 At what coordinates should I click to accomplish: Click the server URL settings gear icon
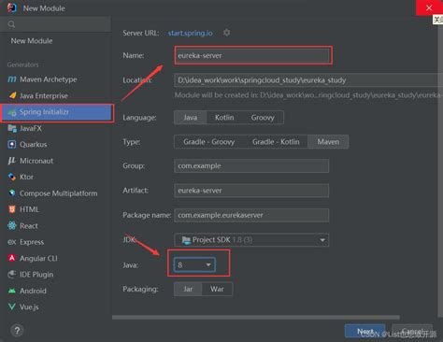tap(227, 33)
